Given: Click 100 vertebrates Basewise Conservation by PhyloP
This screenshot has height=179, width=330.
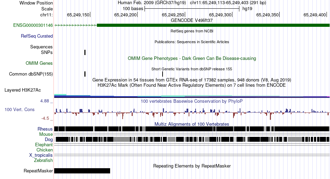Looking at the screenshot, I should point(192,101).
